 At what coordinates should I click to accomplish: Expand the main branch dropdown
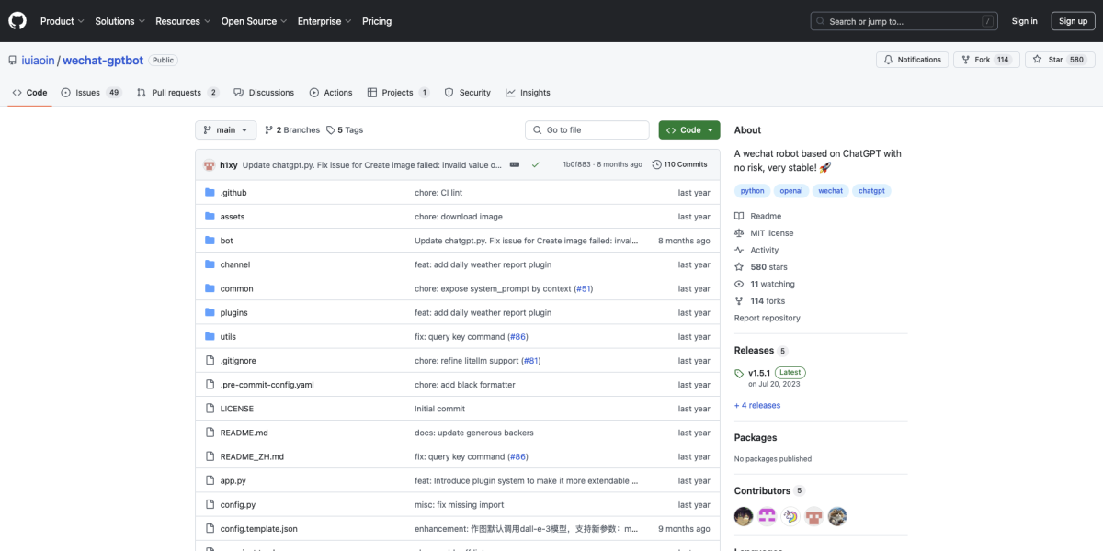point(225,130)
